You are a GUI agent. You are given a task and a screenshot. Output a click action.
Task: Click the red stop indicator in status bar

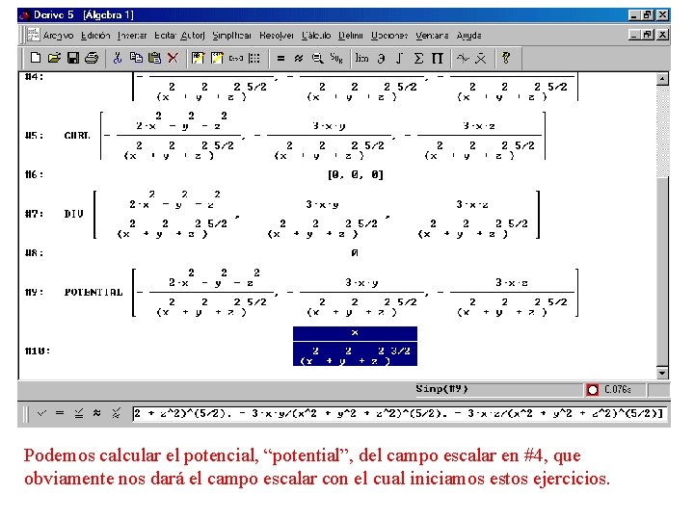pos(592,390)
